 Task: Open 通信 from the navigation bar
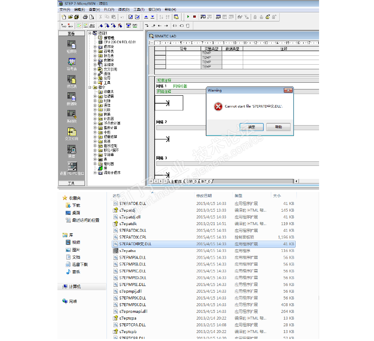[x=72, y=152]
